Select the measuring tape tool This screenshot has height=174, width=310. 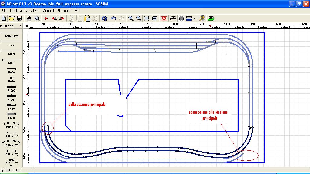click(202, 18)
